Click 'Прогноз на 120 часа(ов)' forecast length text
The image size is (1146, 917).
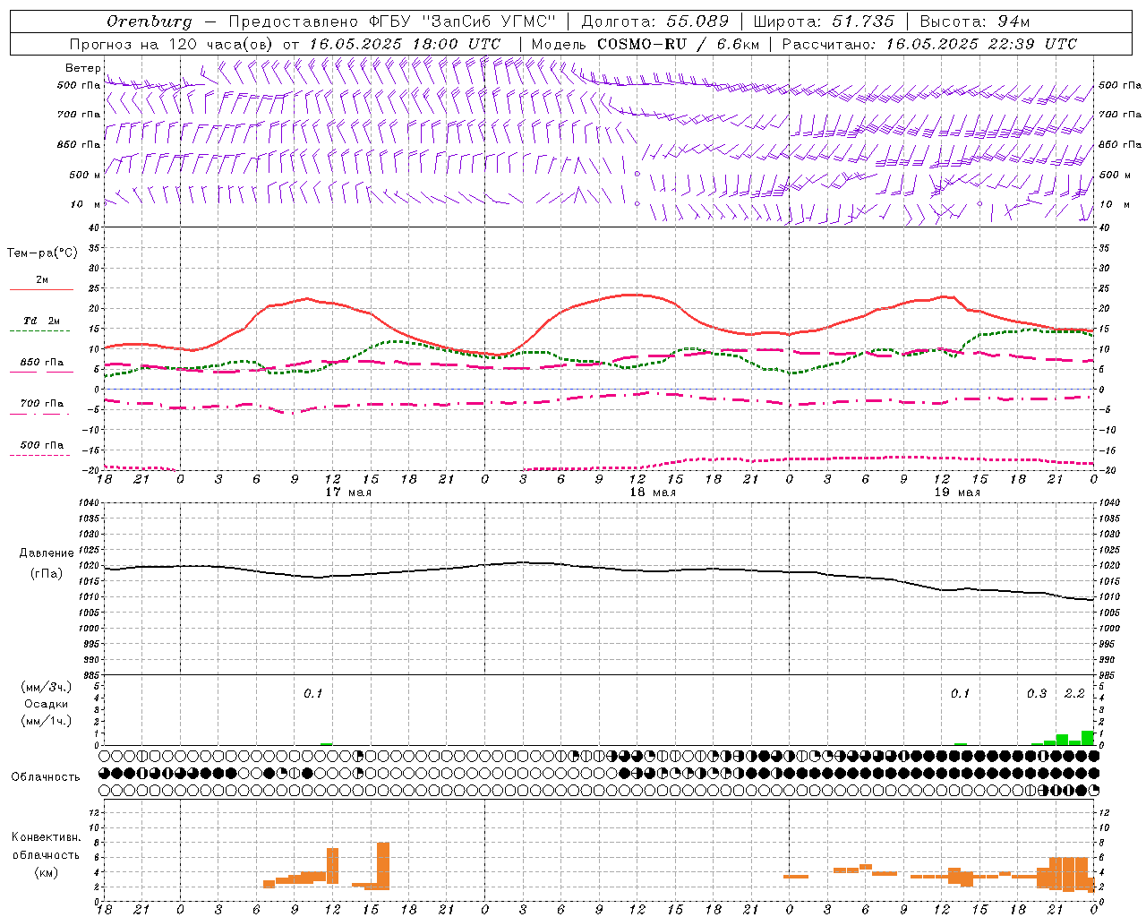point(172,44)
